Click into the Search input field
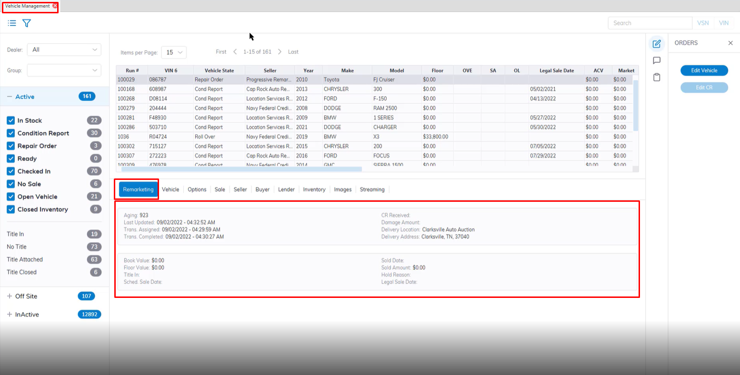Viewport: 740px width, 375px height. (x=650, y=23)
